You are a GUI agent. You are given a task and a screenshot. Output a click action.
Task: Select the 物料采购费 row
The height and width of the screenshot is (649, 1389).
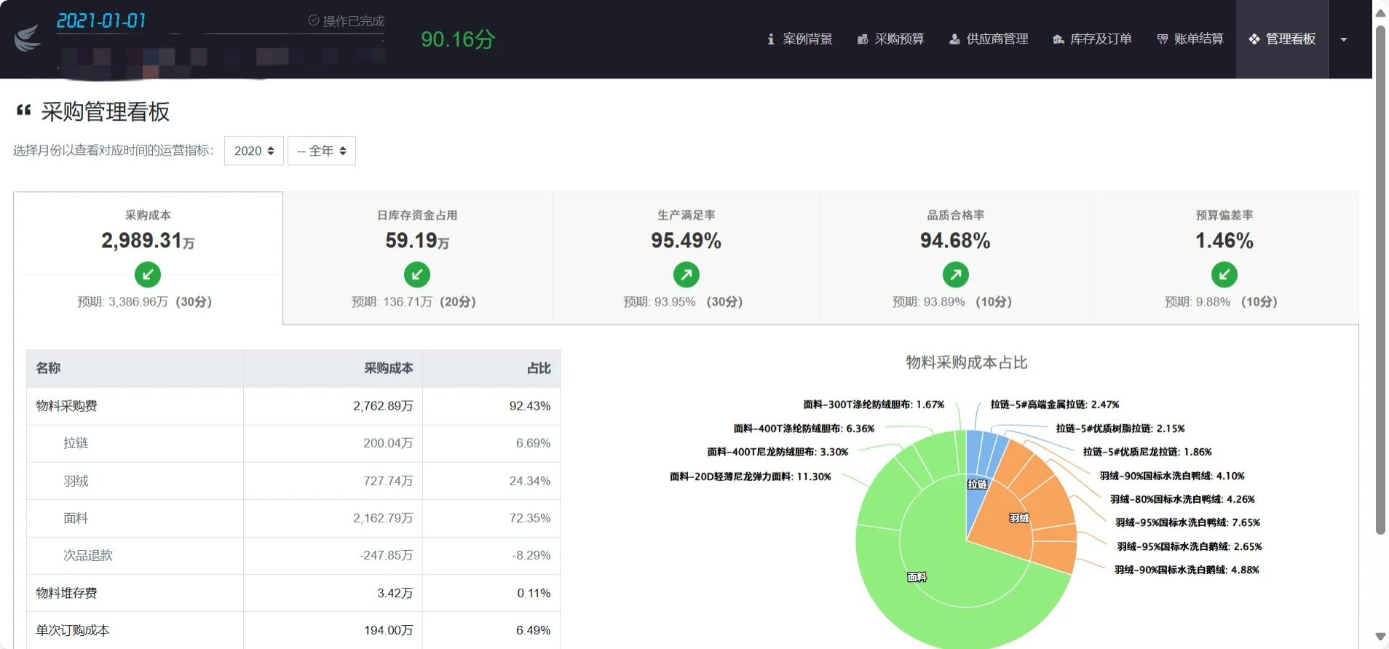point(293,406)
